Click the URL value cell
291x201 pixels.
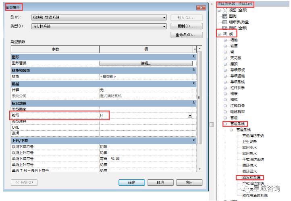coord(146,127)
